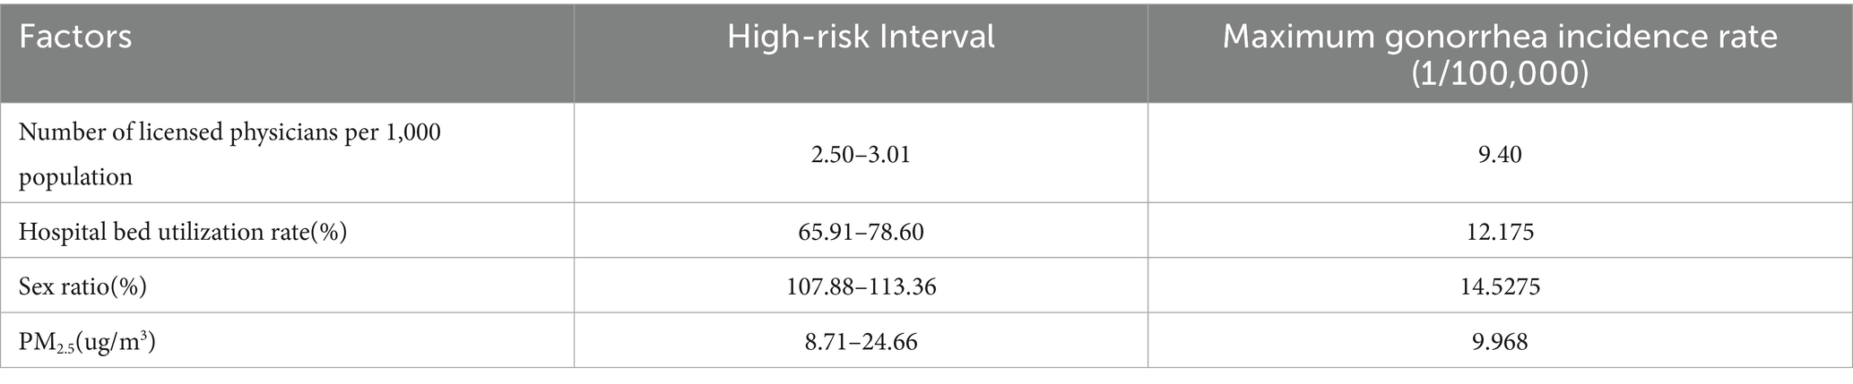Click the 9.40 incidence rate value
Viewport: 1853px width, 384px height.
pyautogui.click(x=1500, y=155)
